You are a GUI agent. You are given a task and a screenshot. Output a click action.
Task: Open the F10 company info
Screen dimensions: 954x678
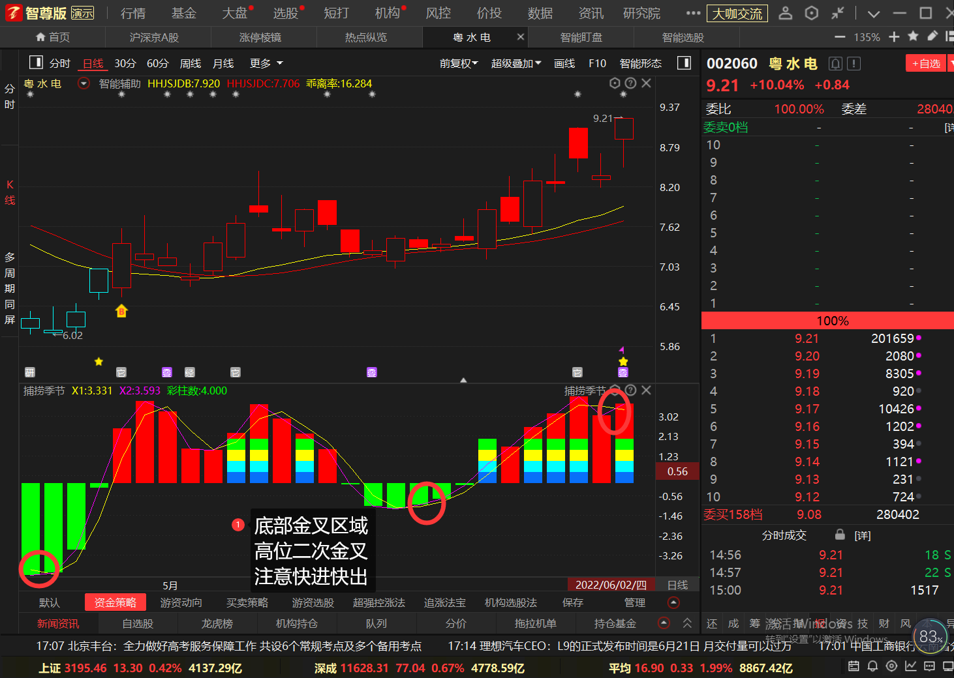[597, 63]
